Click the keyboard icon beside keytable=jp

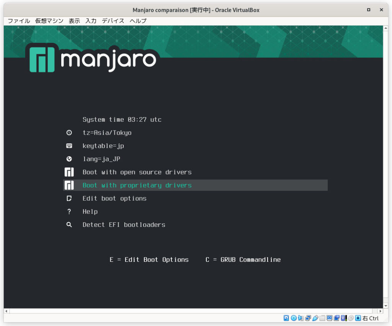click(69, 146)
